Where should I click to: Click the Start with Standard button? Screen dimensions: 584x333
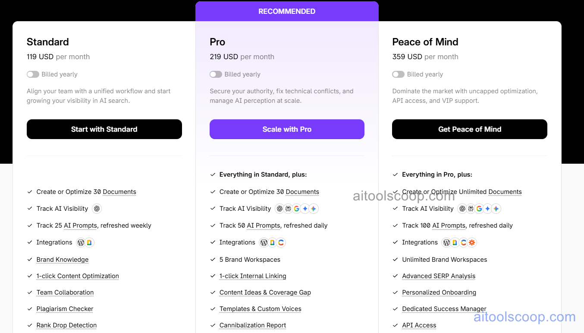pos(104,129)
